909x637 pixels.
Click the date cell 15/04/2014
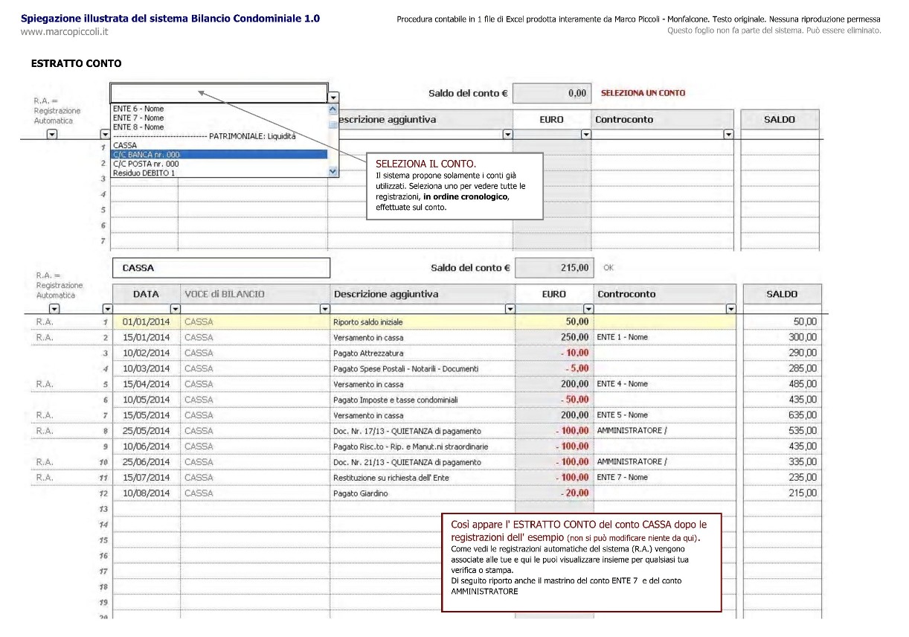tap(147, 384)
